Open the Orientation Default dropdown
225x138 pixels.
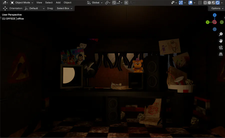pos(34,8)
